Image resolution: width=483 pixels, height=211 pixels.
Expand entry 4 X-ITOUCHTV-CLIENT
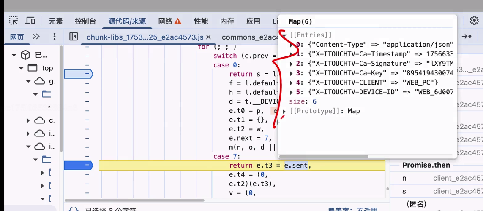click(x=292, y=83)
